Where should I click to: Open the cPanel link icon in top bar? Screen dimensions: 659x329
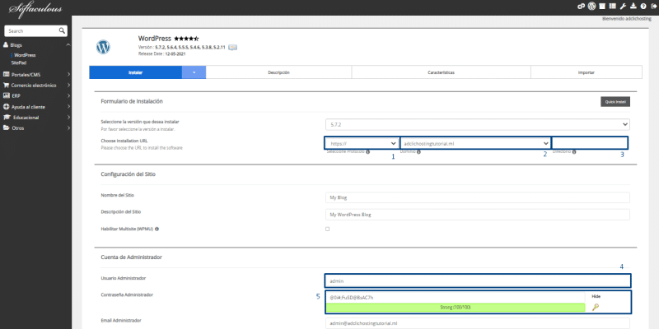(581, 7)
